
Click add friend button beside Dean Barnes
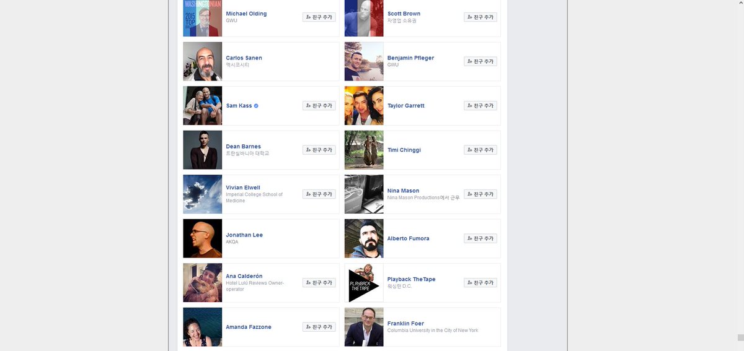[x=319, y=150]
